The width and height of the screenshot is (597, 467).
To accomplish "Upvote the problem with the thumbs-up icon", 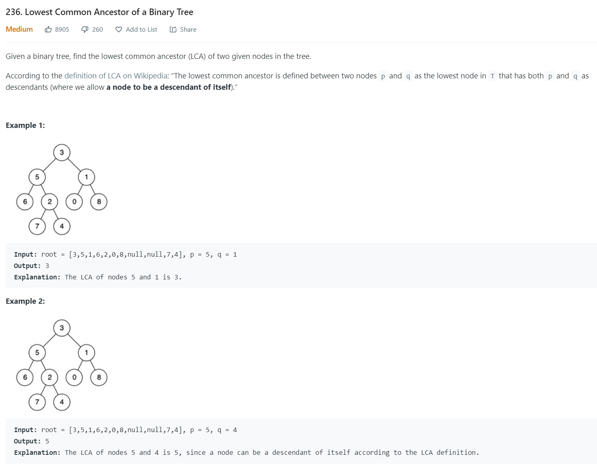I will 48,29.
